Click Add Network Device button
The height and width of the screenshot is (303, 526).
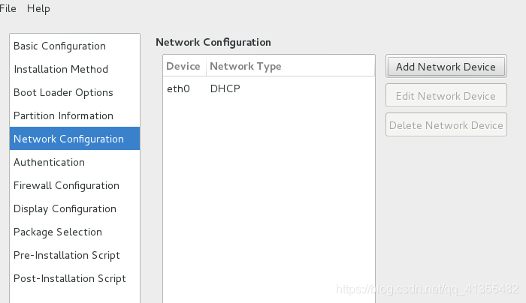(446, 66)
